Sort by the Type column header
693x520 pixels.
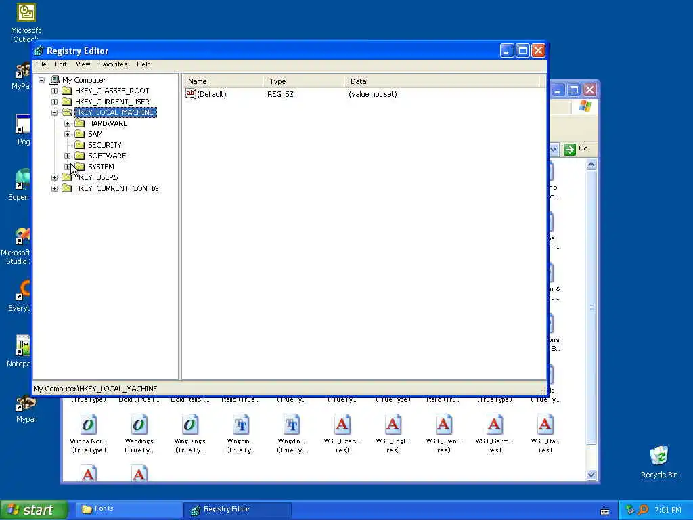point(303,81)
